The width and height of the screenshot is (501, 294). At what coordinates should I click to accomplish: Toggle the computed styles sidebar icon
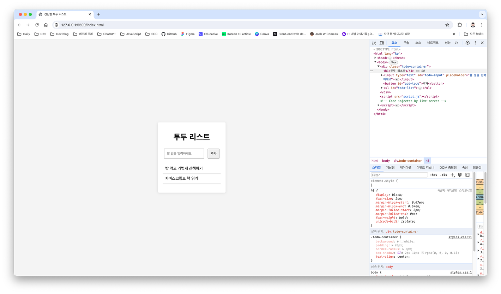point(467,175)
